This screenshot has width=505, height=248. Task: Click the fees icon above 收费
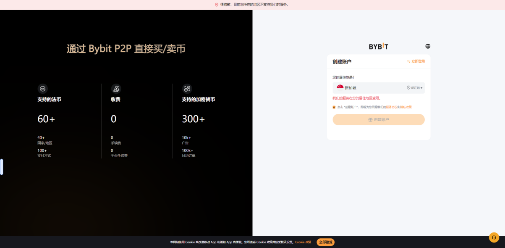click(116, 89)
